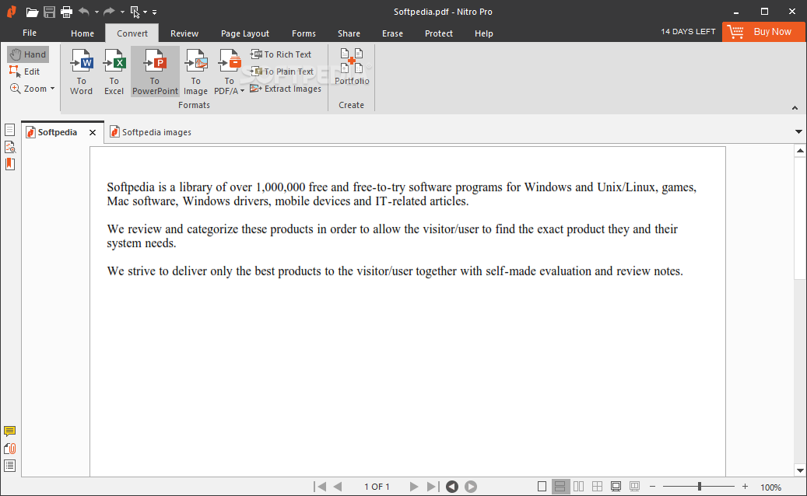The image size is (807, 496).
Task: Click the page number field 1 OF 1
Action: 377,487
